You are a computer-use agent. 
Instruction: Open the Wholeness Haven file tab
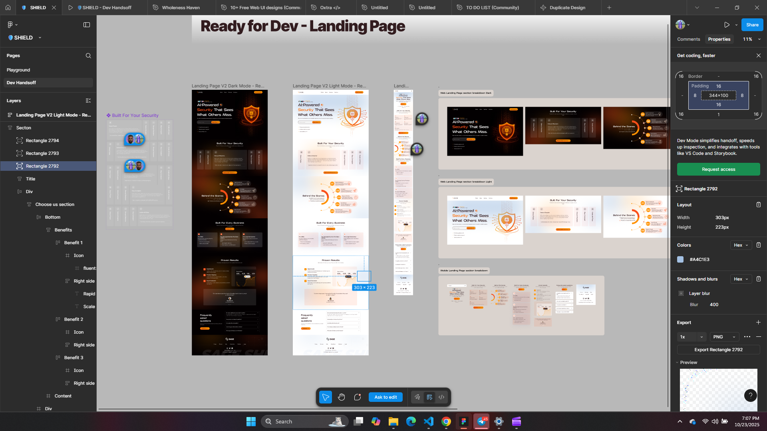(181, 8)
